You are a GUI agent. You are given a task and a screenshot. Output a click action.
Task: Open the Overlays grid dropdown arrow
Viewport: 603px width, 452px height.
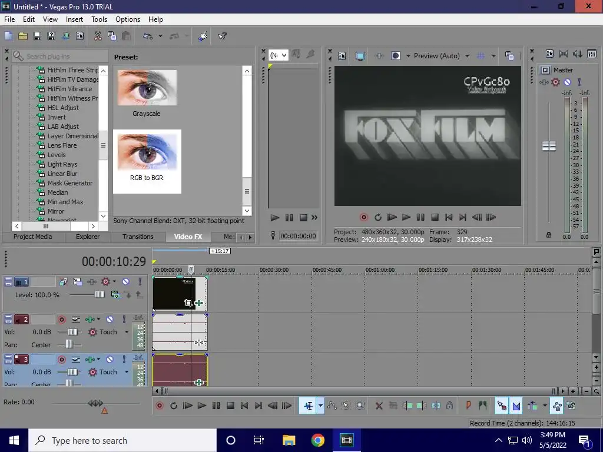click(493, 56)
